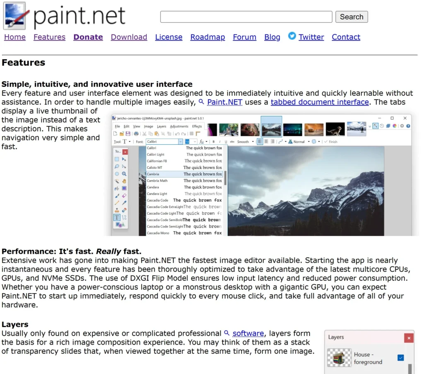The width and height of the screenshot is (424, 374).
Task: Click the Undo arrow icon
Action: [x=177, y=134]
